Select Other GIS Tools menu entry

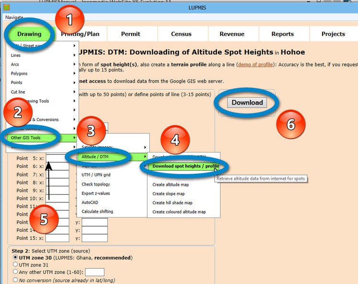[43, 138]
